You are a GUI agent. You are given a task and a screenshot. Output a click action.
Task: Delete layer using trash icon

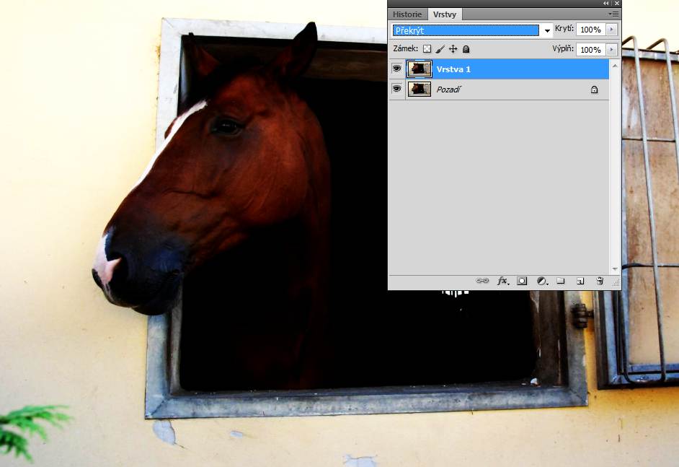pos(599,281)
